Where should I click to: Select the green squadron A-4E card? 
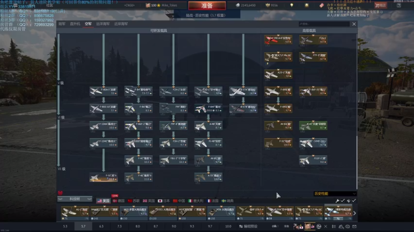point(313,126)
